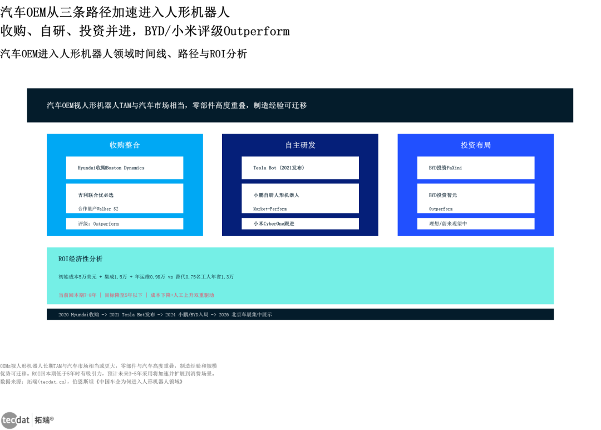Click the 小鹏自研人形机器人 text
The height and width of the screenshot is (430, 601).
276,196
